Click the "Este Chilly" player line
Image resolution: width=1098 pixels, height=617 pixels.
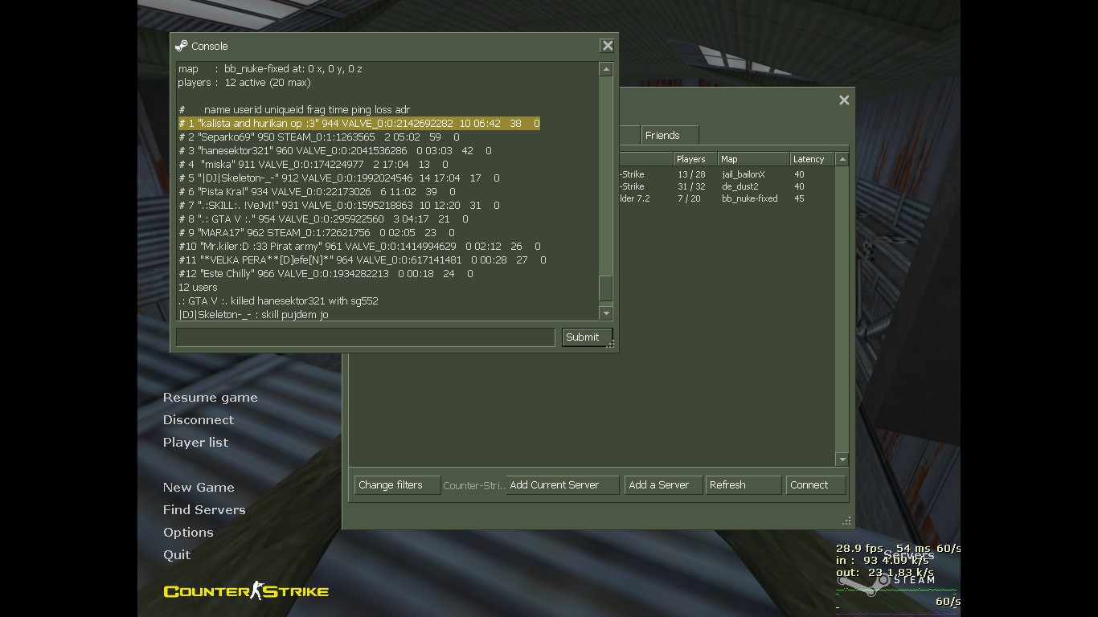326,273
